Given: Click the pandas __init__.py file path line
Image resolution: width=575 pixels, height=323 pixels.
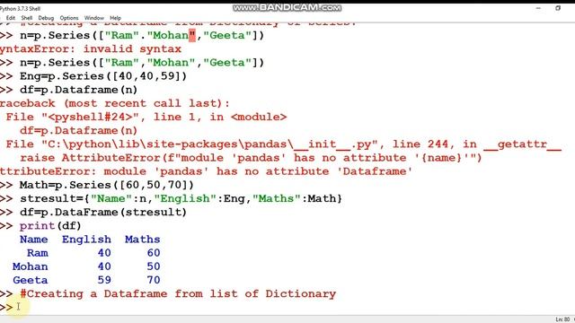Looking at the screenshot, I should click(x=283, y=144).
